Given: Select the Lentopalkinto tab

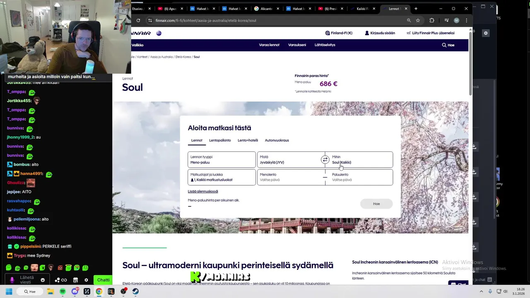Looking at the screenshot, I should click(x=220, y=140).
